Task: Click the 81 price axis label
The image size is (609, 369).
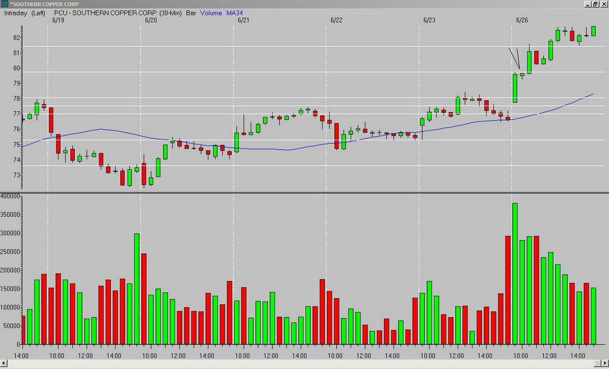Action: pos(16,53)
